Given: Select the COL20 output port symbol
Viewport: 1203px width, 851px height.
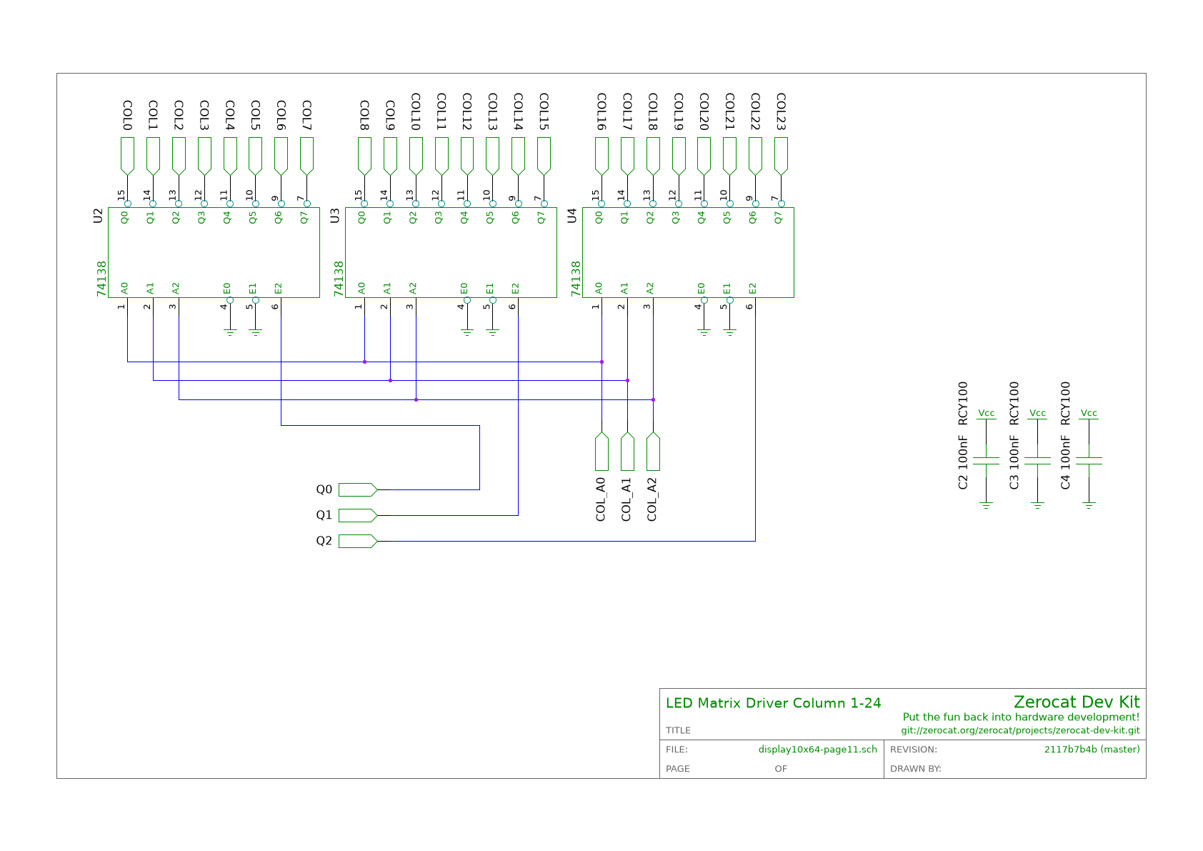Looking at the screenshot, I should pos(704,156).
